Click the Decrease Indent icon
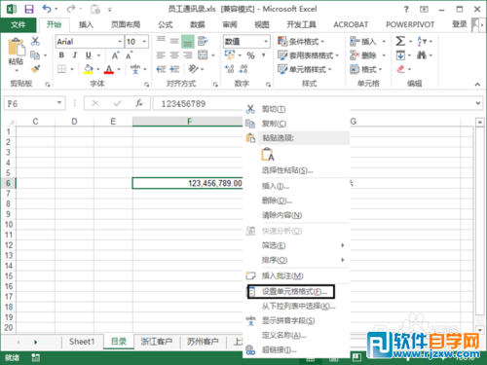 (x=161, y=69)
